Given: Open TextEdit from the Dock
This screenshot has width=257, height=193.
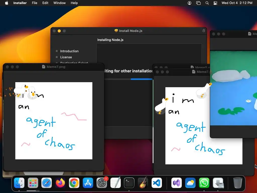Looking at the screenshot, I should [115, 183].
